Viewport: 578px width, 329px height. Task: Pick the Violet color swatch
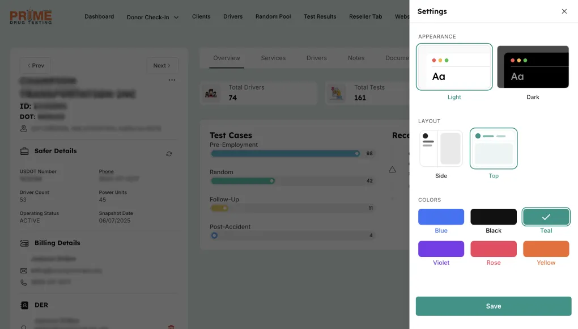[x=441, y=249]
